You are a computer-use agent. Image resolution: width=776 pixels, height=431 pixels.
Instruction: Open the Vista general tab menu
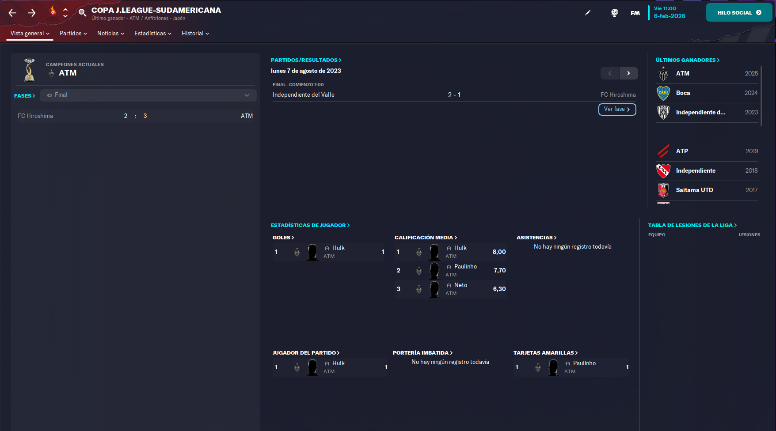tap(30, 34)
